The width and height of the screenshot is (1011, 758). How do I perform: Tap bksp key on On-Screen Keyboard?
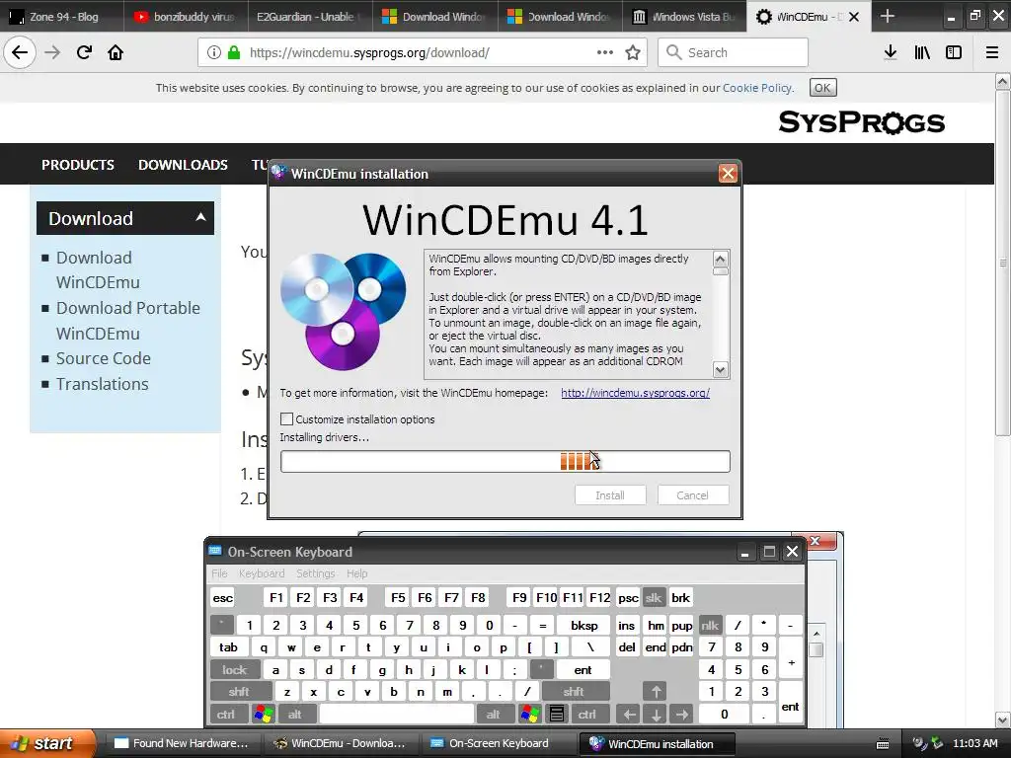pyautogui.click(x=584, y=625)
